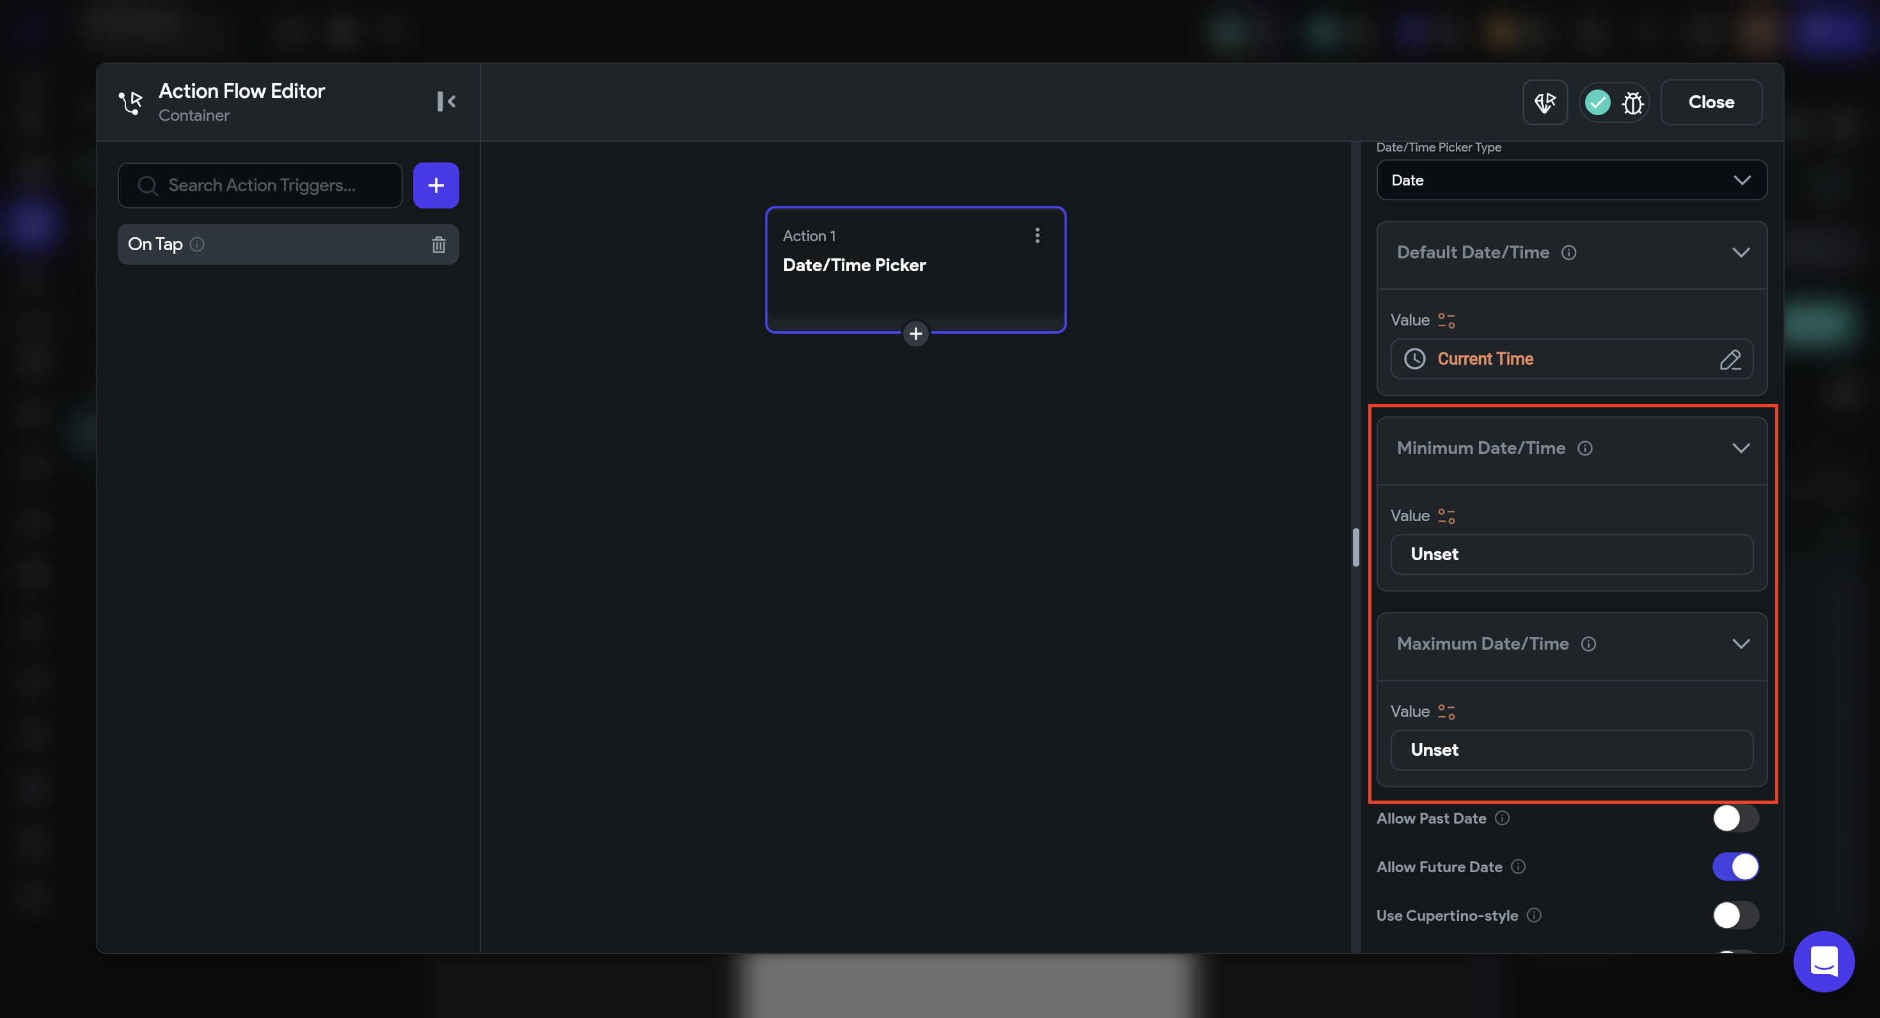Image resolution: width=1880 pixels, height=1018 pixels.
Task: Open Action 1 three-dot options menu
Action: [1037, 235]
